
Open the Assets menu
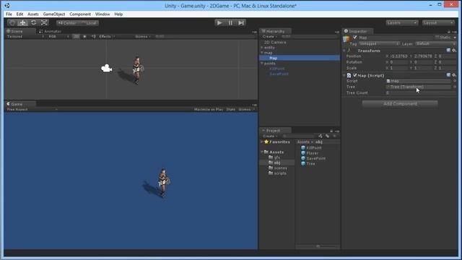pos(33,14)
